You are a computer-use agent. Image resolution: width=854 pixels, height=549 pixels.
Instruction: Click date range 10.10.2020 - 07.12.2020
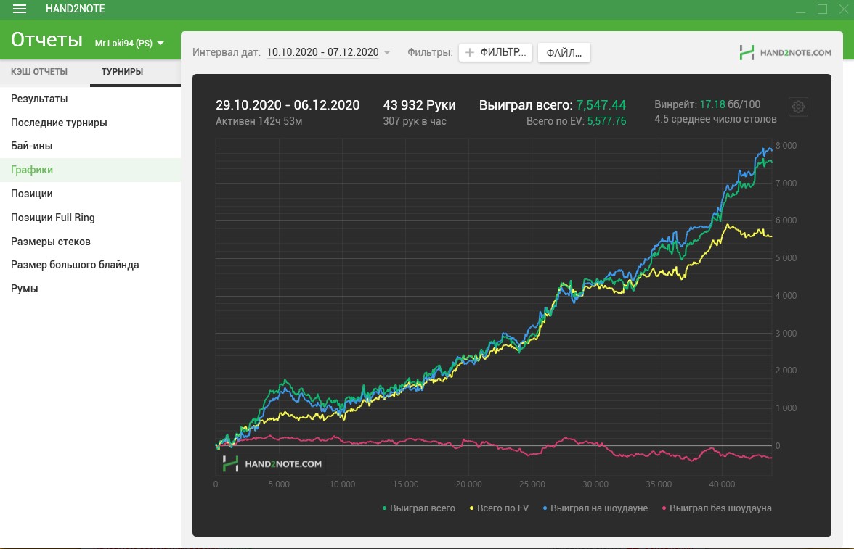coord(322,52)
